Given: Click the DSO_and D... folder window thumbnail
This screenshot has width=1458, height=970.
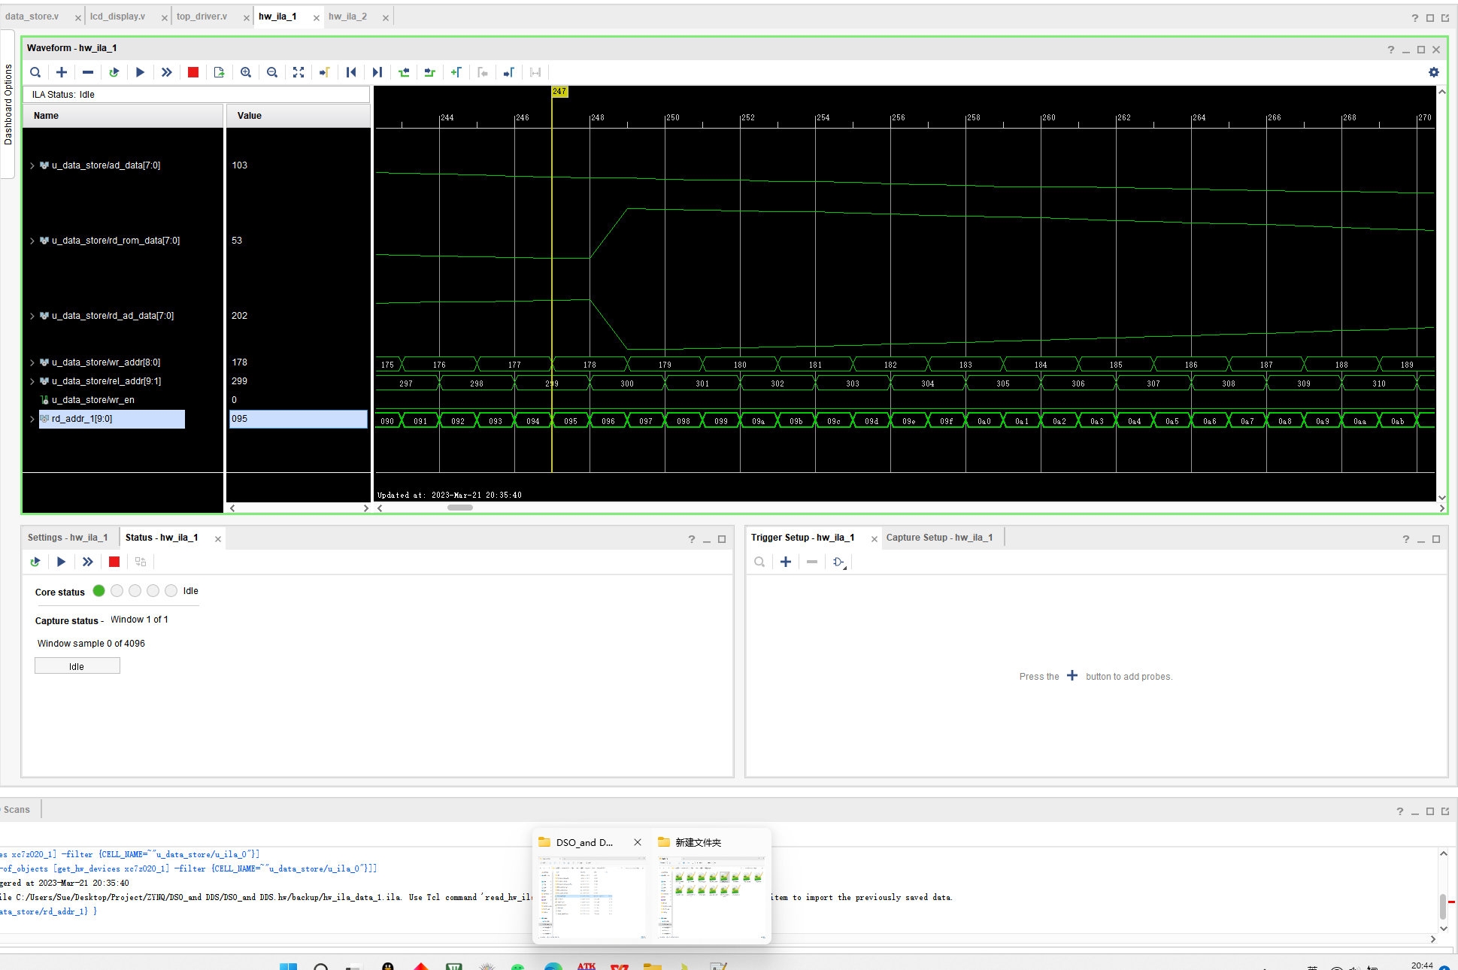Looking at the screenshot, I should coord(591,897).
